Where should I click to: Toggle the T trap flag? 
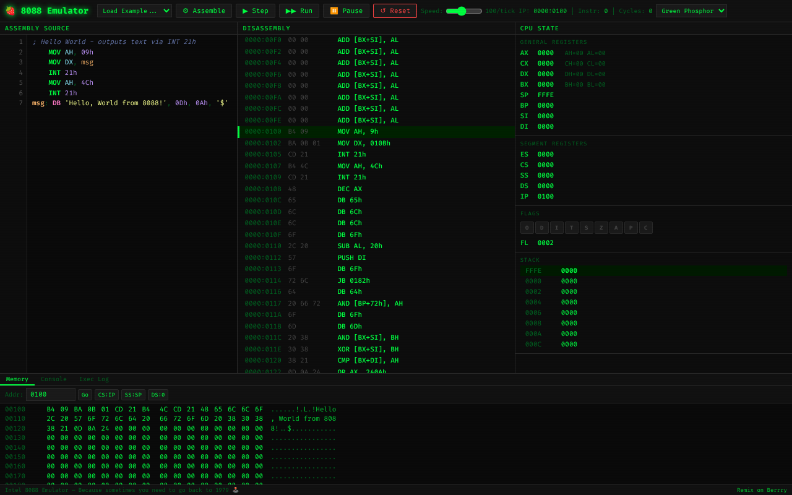(x=572, y=228)
